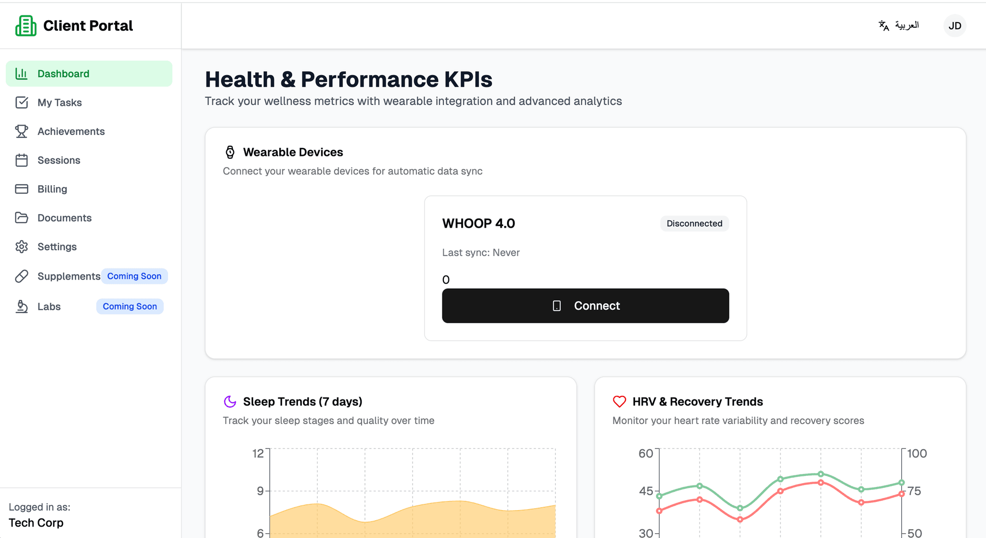Viewport: 986px width, 538px height.
Task: Select the Dashboard sidebar icon
Action: [x=22, y=73]
